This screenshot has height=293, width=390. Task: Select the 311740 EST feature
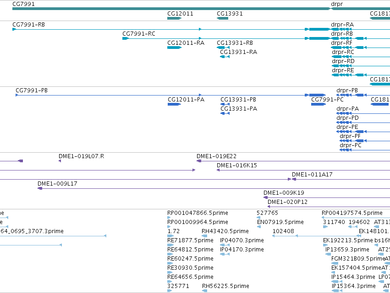point(334,222)
